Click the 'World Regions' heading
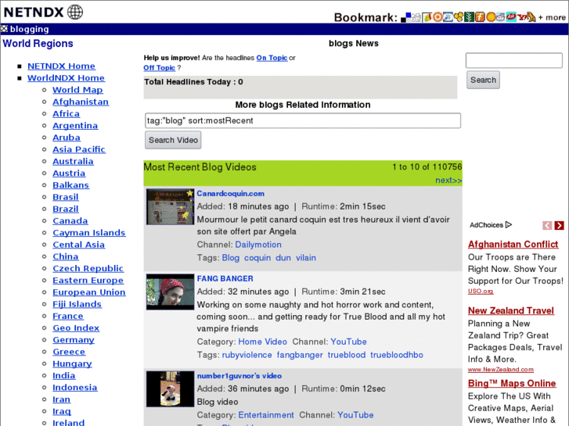This screenshot has height=426, width=569. [x=38, y=44]
